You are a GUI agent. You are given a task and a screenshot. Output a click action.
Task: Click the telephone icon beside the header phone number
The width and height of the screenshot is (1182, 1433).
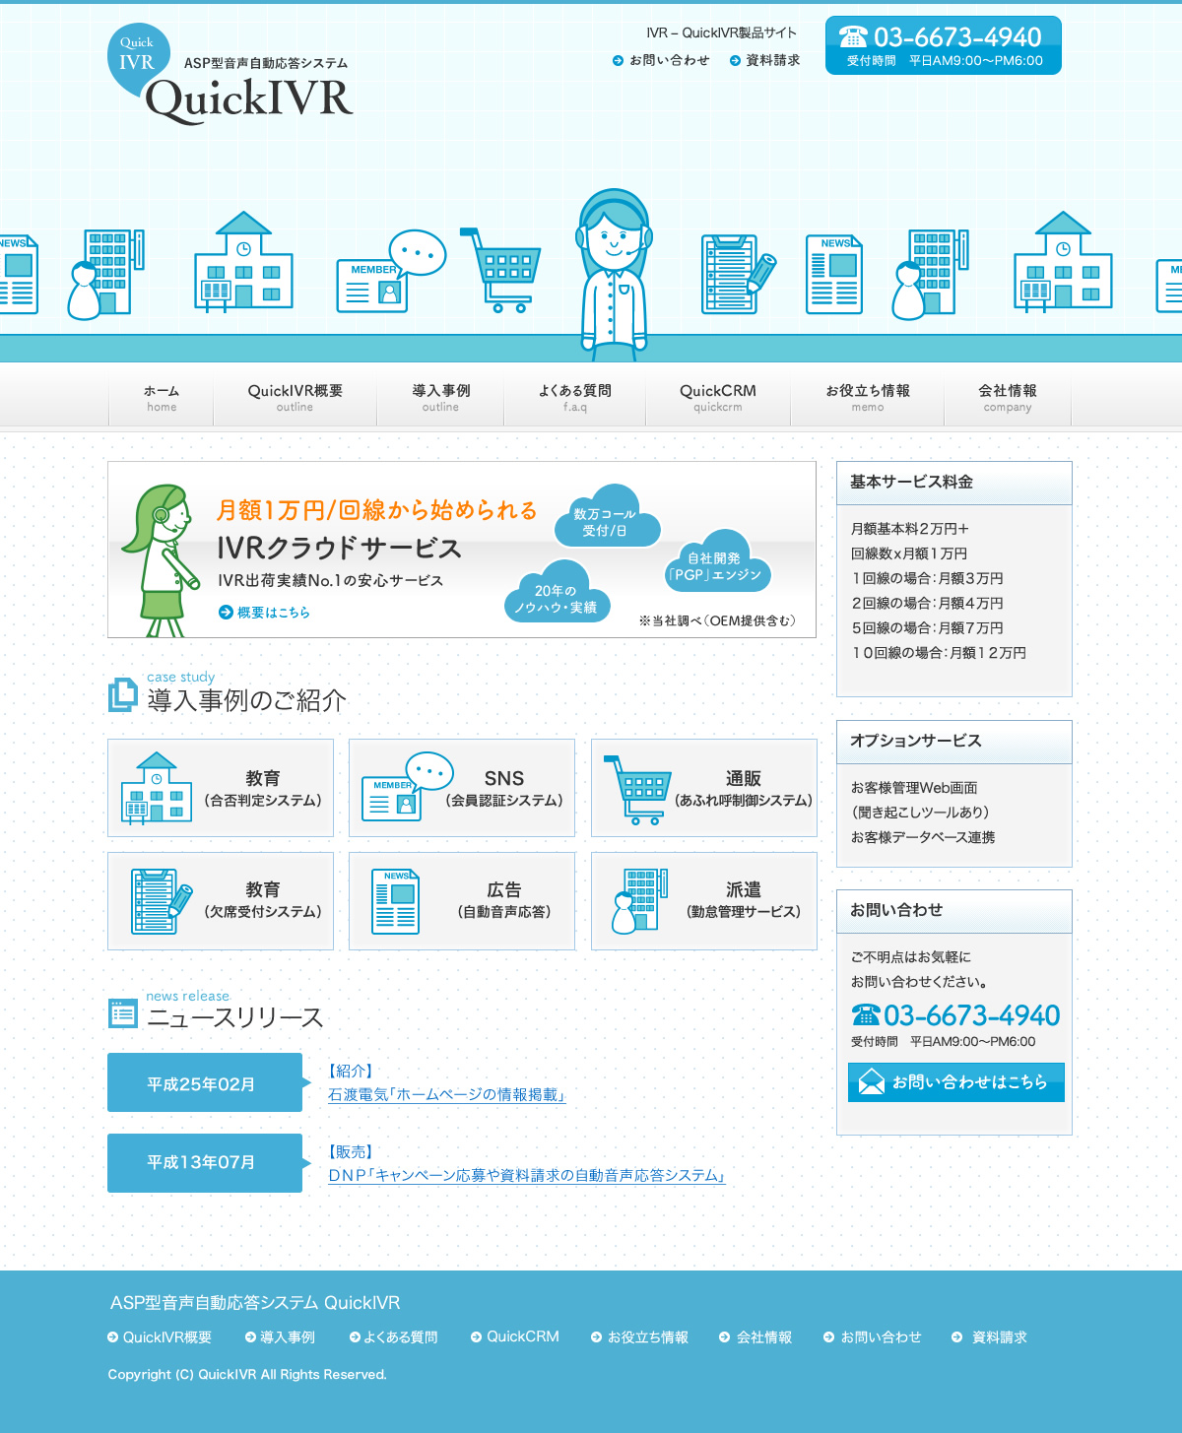(x=853, y=37)
